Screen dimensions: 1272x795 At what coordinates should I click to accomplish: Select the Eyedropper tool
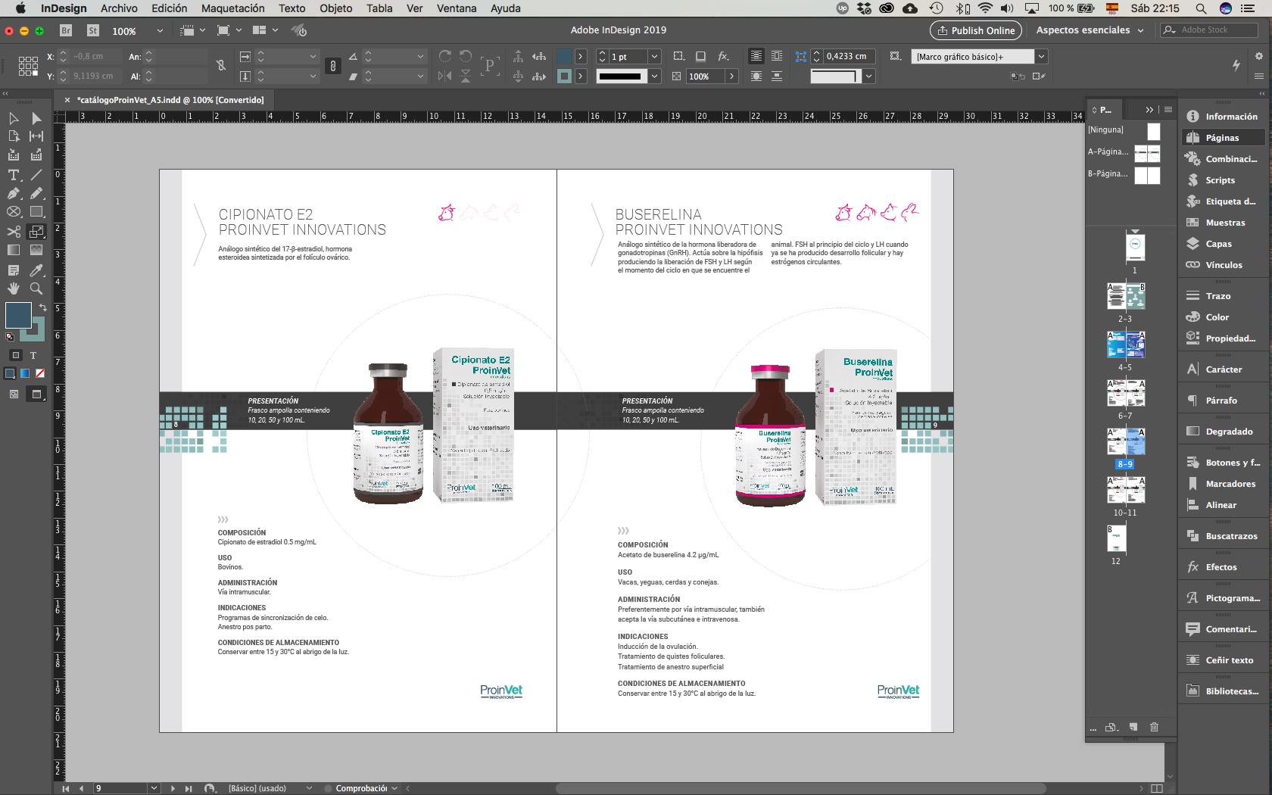[36, 270]
